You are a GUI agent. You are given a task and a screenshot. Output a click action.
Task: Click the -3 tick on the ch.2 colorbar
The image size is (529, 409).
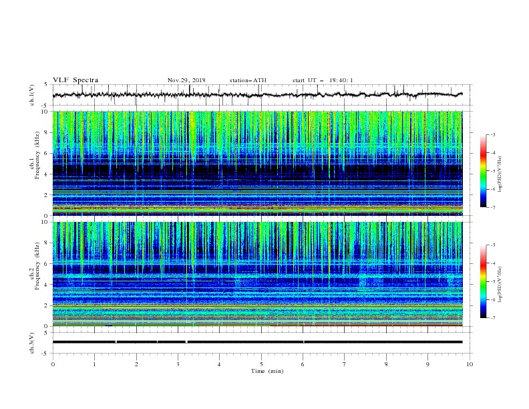[x=493, y=245]
